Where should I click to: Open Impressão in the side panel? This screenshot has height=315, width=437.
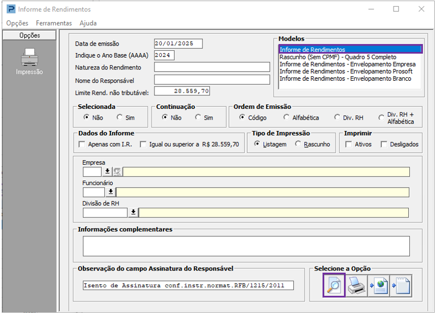29,62
